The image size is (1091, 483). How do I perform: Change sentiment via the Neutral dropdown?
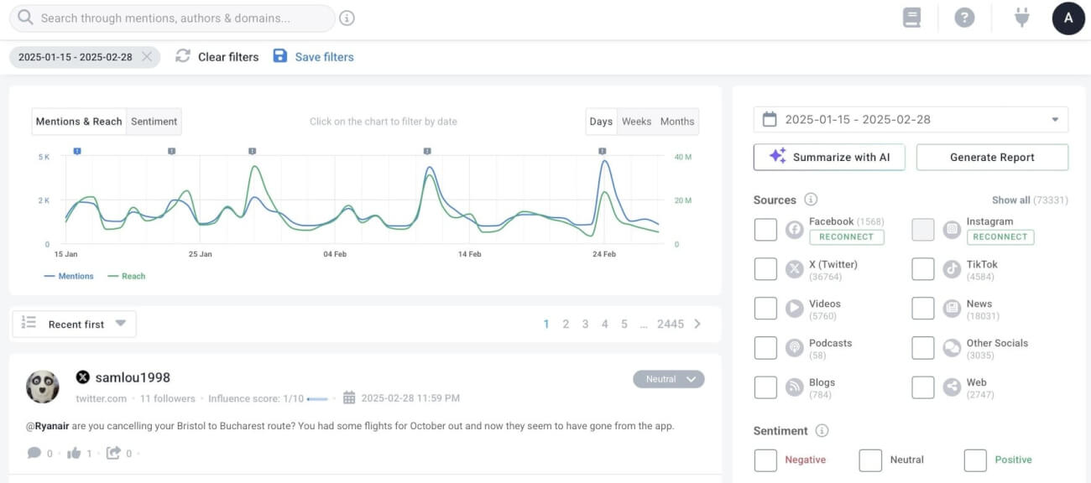tap(668, 379)
